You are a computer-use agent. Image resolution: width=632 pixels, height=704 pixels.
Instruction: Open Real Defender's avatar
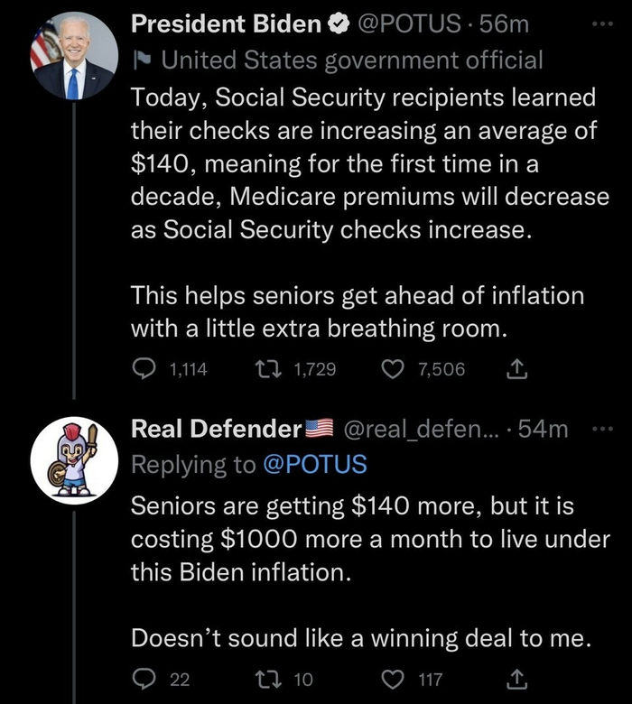pyautogui.click(x=73, y=460)
